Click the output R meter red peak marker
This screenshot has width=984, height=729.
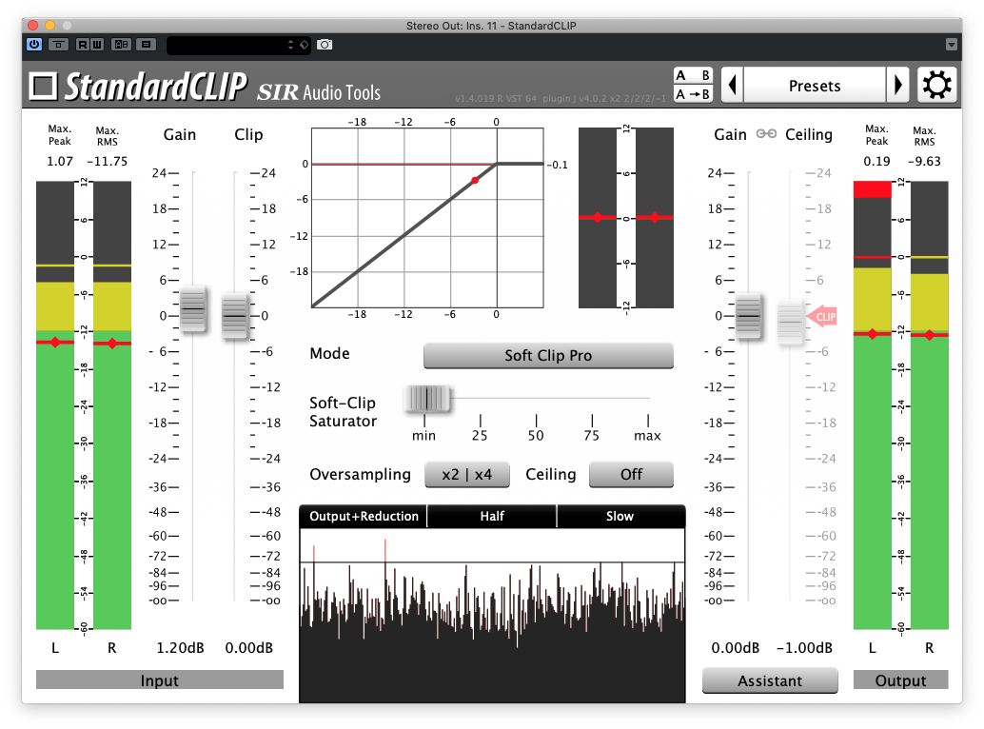(x=930, y=335)
